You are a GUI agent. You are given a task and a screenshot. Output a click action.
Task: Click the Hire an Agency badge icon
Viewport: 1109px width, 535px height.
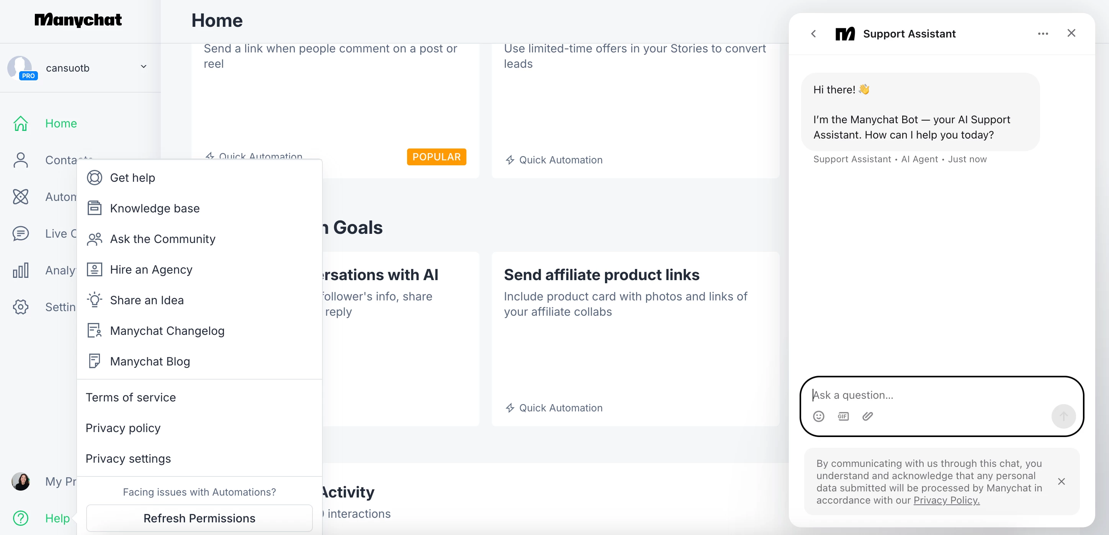(95, 270)
